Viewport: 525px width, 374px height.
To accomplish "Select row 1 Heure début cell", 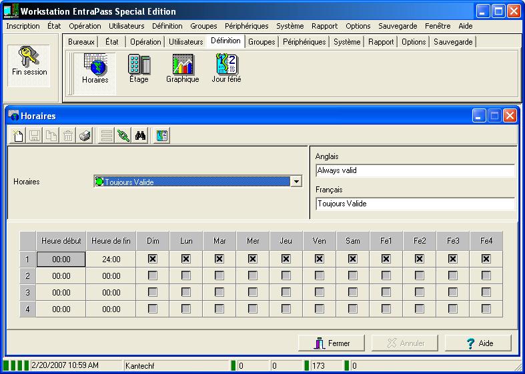I will click(61, 259).
